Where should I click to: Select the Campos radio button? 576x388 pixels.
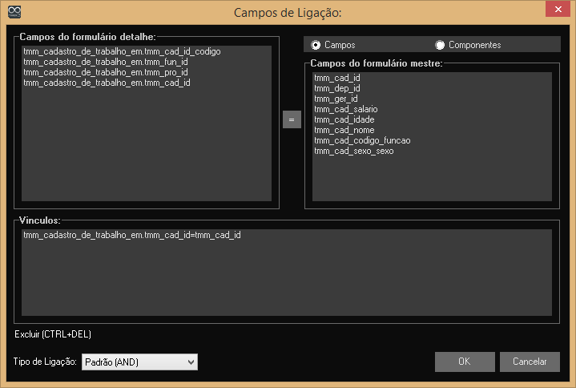click(x=316, y=45)
